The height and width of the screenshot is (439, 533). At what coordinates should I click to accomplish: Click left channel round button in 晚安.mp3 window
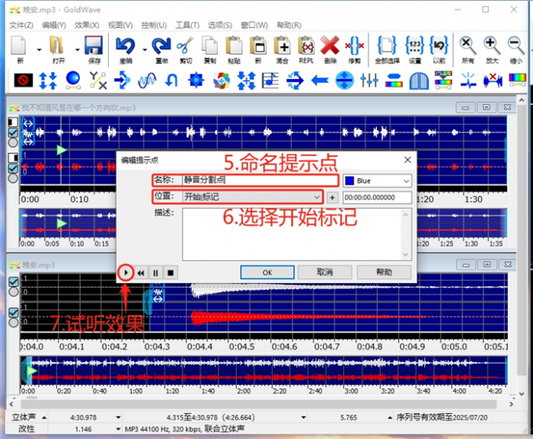[13, 292]
